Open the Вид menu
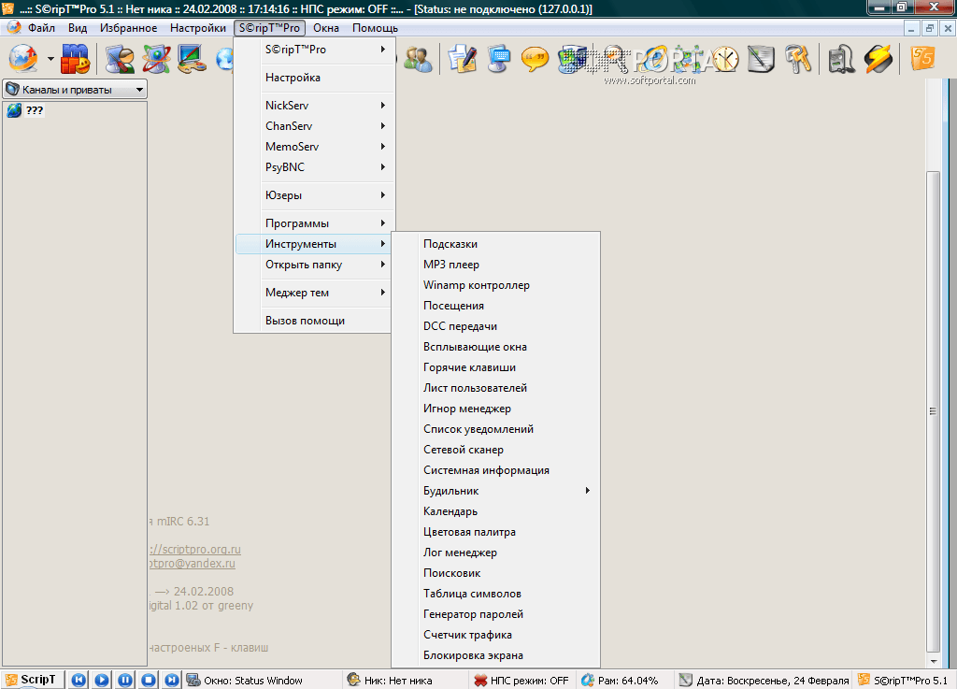This screenshot has width=957, height=689. 78,28
